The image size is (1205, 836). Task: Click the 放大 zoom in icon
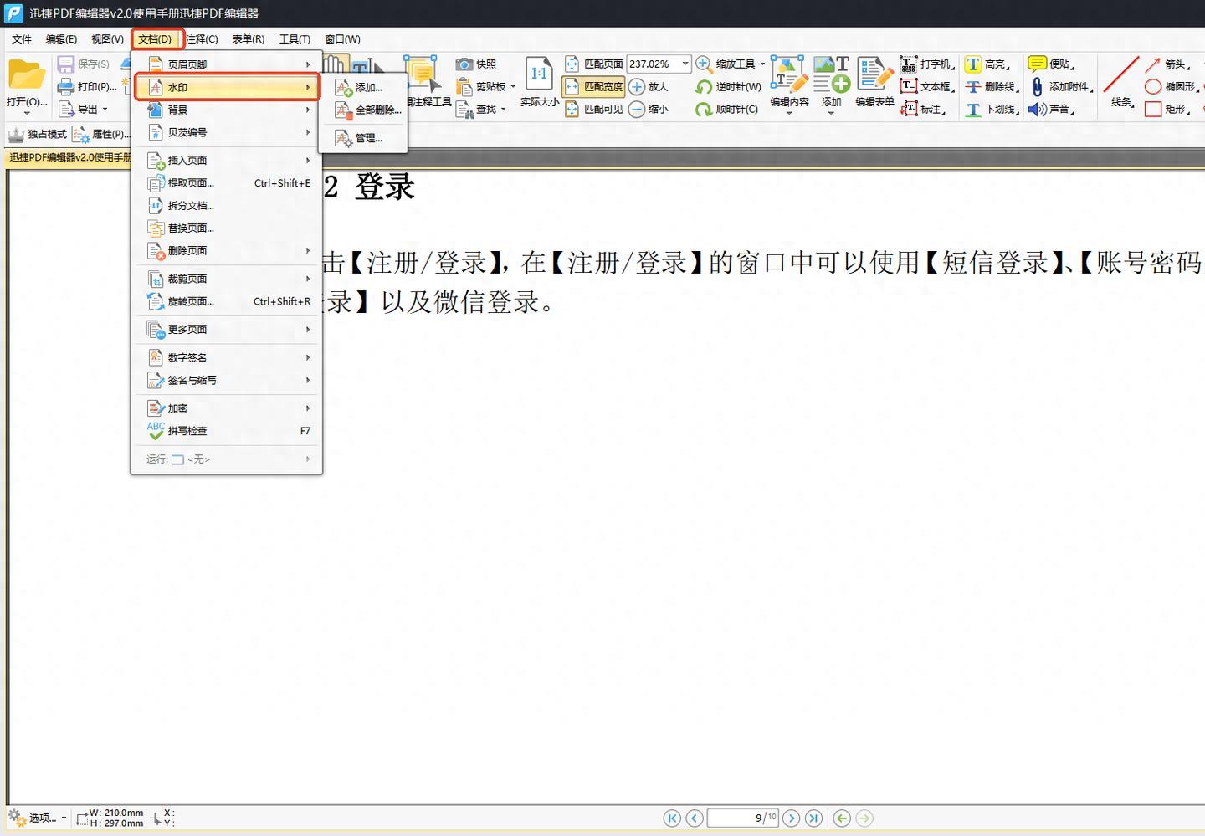[x=637, y=87]
